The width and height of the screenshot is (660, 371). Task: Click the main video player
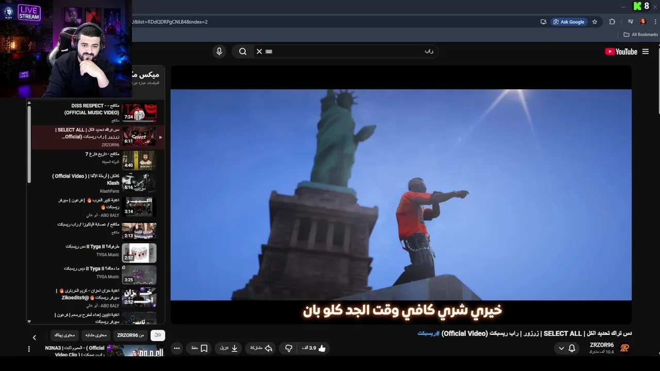[x=401, y=195]
